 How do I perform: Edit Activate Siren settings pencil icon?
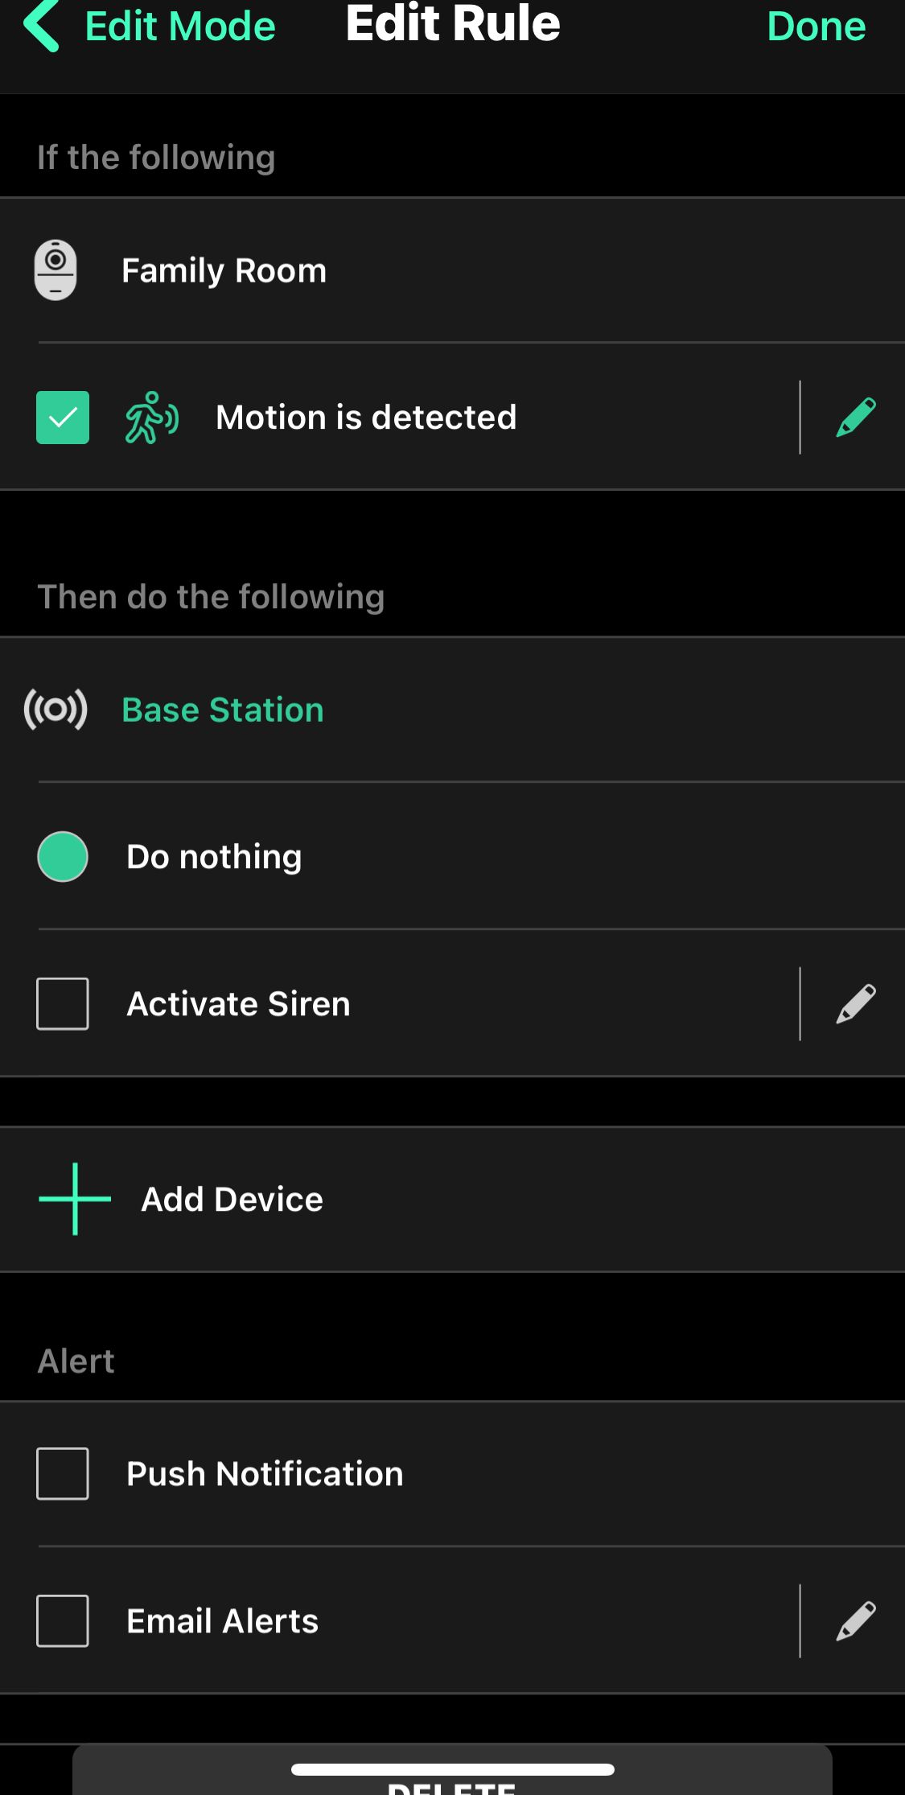click(x=855, y=1004)
